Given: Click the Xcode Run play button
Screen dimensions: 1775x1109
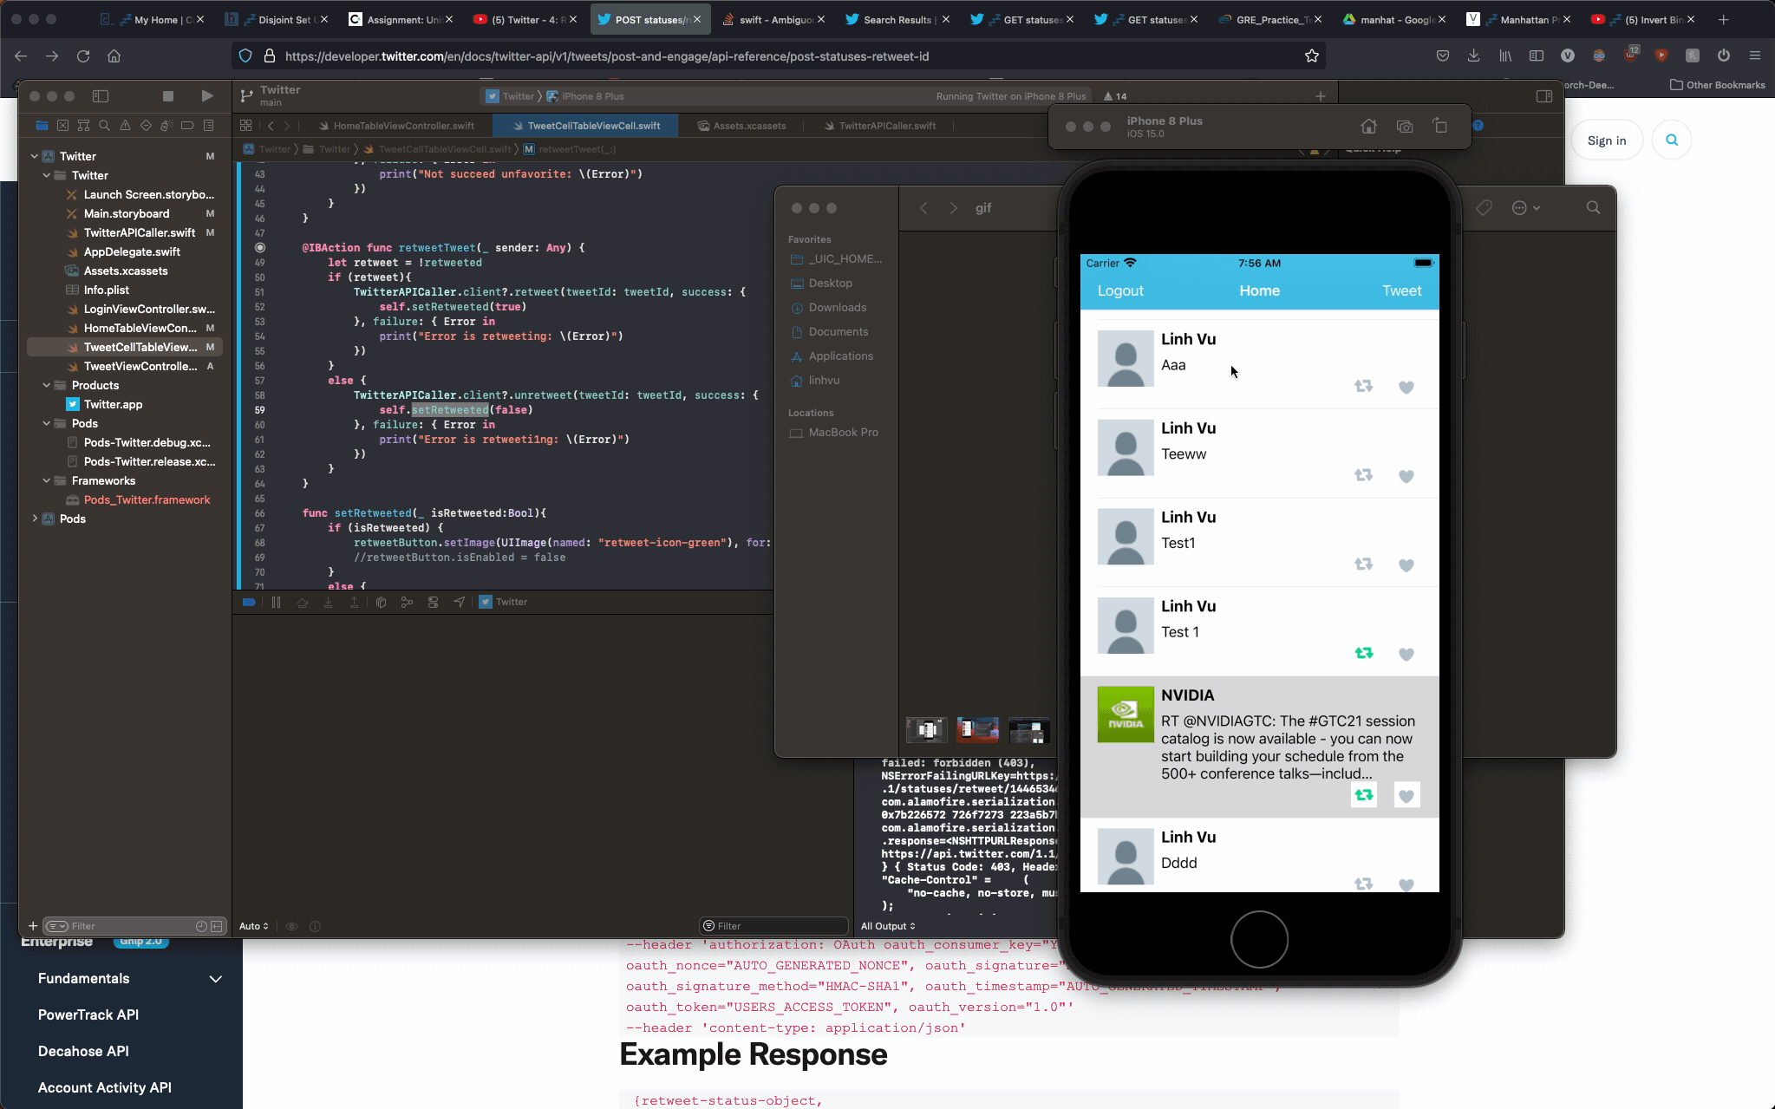Looking at the screenshot, I should [x=206, y=96].
